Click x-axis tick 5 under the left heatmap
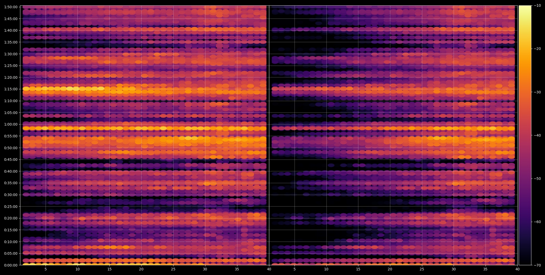This screenshot has width=545, height=275. tap(46, 269)
